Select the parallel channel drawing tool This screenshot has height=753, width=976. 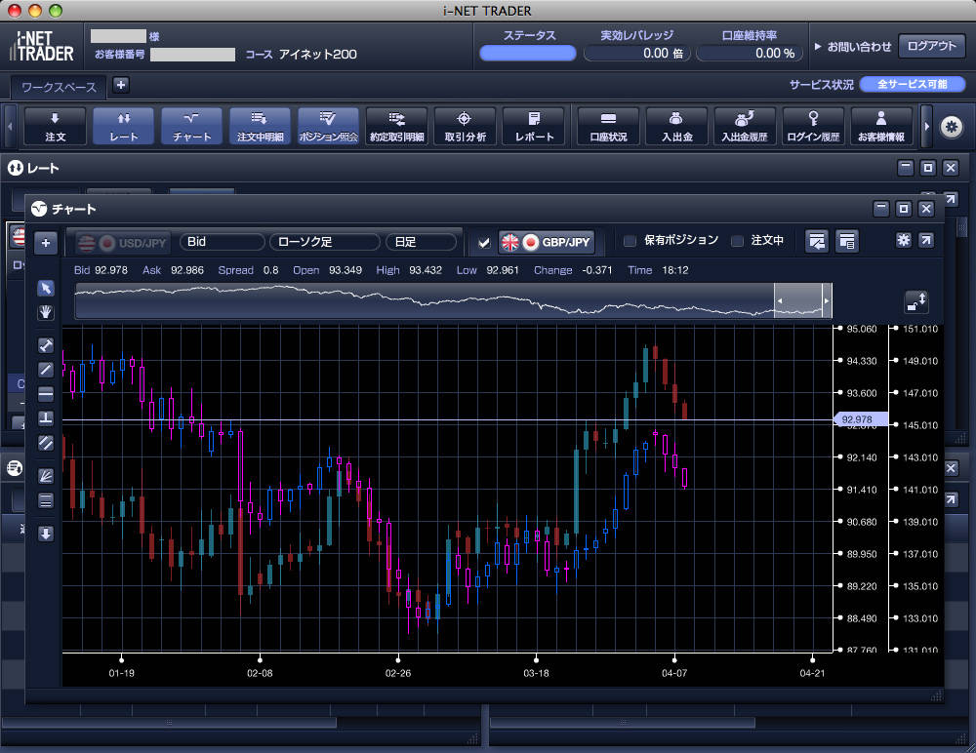click(46, 443)
